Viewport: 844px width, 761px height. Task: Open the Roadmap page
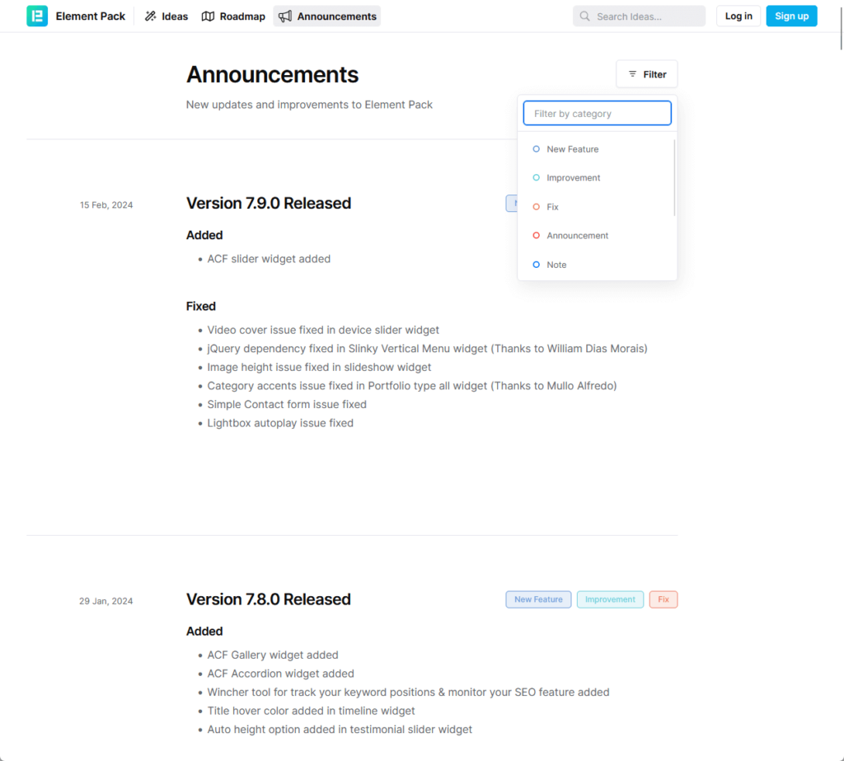pos(233,16)
